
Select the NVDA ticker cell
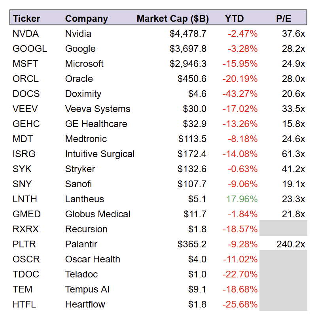tap(26, 34)
